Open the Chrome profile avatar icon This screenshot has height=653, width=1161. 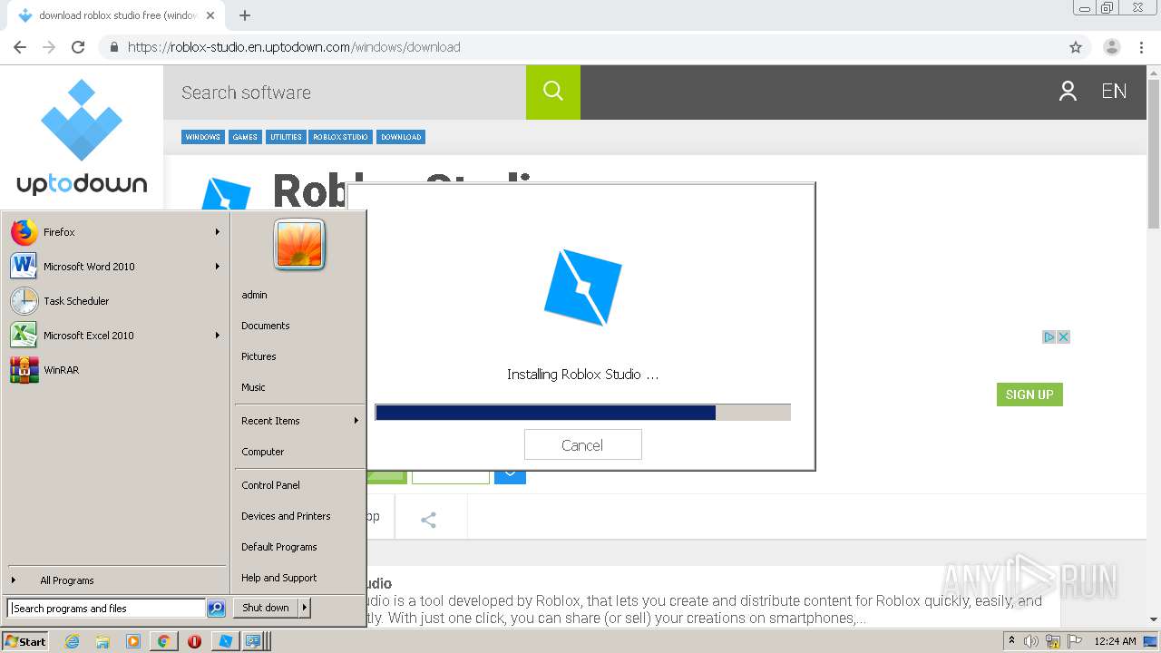(1112, 47)
